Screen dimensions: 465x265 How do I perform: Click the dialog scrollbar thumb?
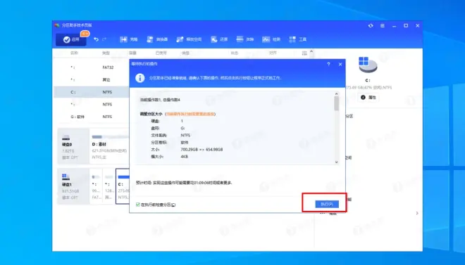[x=336, y=103]
